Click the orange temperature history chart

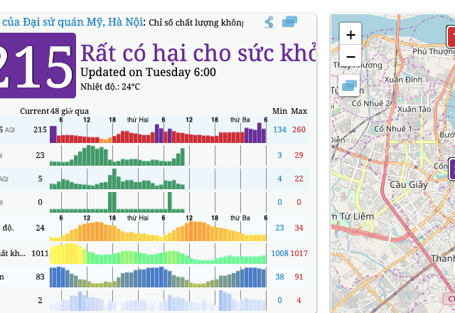click(157, 230)
